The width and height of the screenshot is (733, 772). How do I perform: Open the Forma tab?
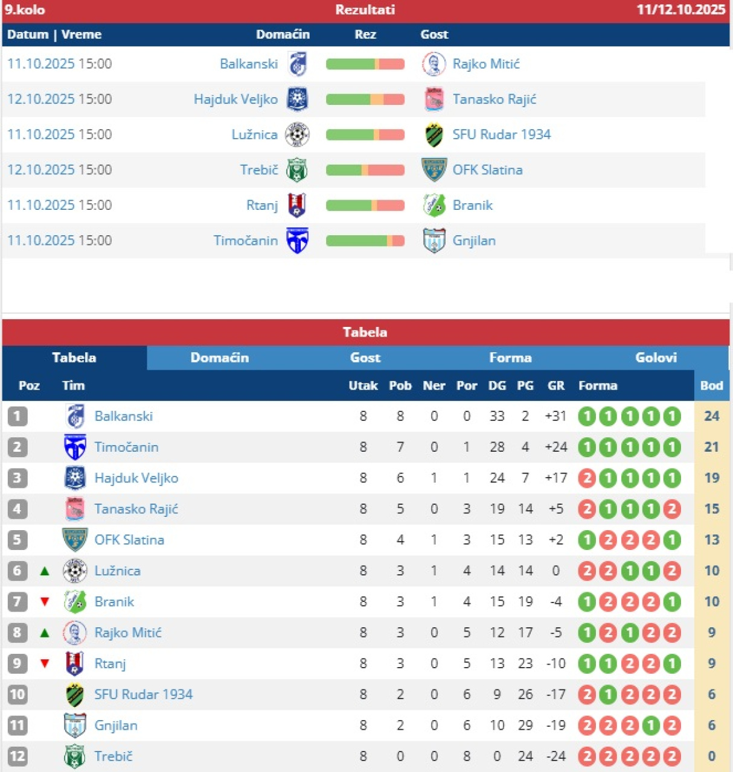[510, 358]
